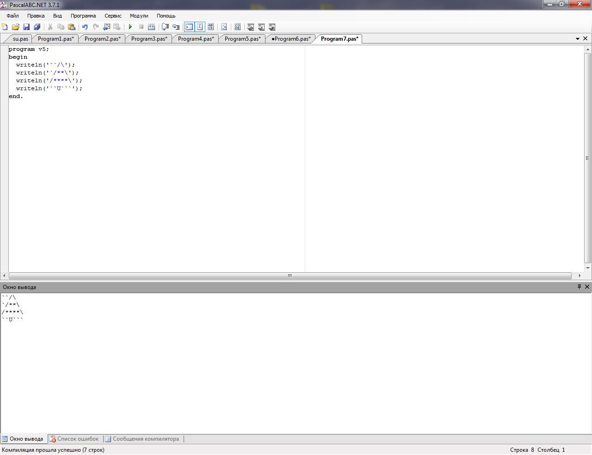Screen dimensions: 592x455
Task: Place cursor on the 'end.' line
Action: (16, 96)
